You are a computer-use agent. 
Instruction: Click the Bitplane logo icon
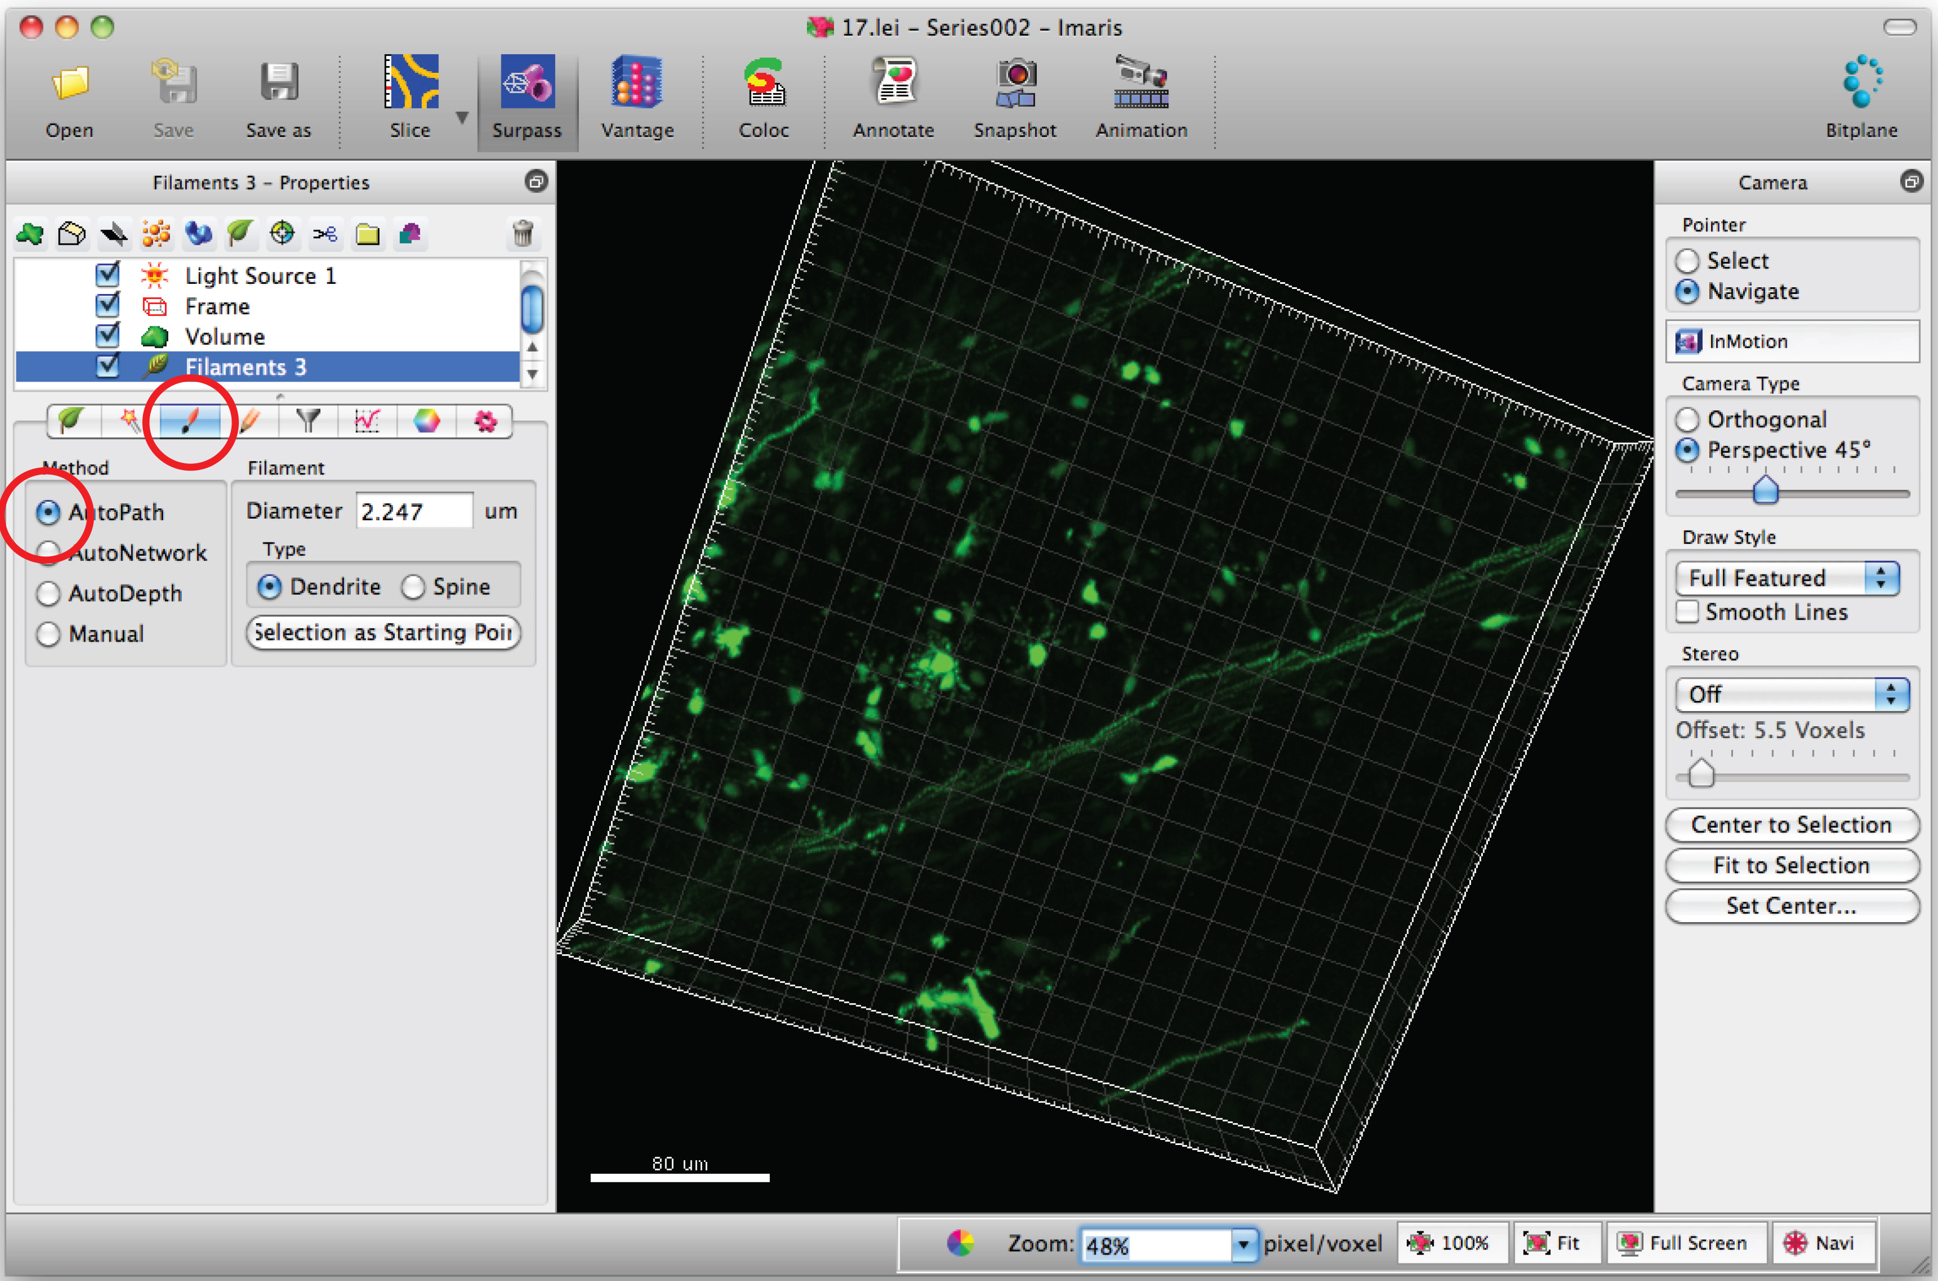pos(1862,82)
